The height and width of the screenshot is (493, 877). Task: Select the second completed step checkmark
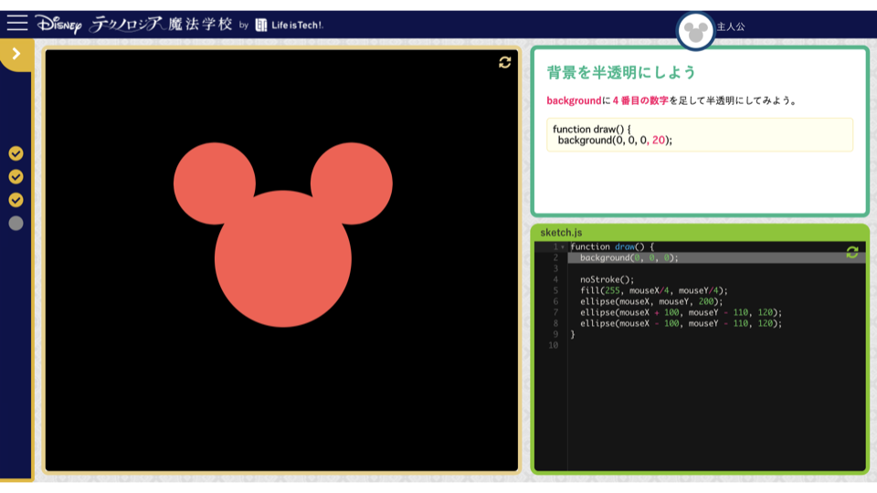coord(16,176)
